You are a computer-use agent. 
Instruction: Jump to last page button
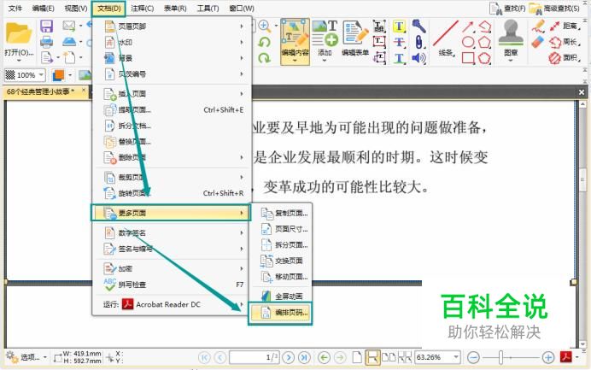tap(304, 357)
